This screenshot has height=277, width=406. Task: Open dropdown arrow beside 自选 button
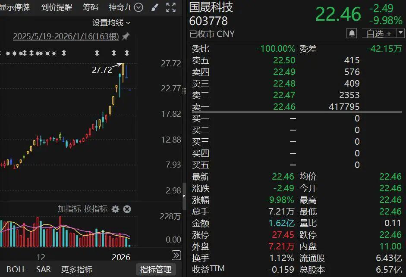click(x=401, y=33)
